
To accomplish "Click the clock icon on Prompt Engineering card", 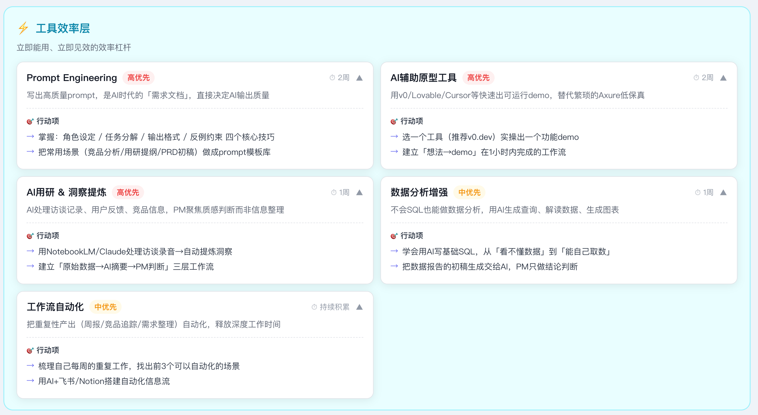I will 332,78.
